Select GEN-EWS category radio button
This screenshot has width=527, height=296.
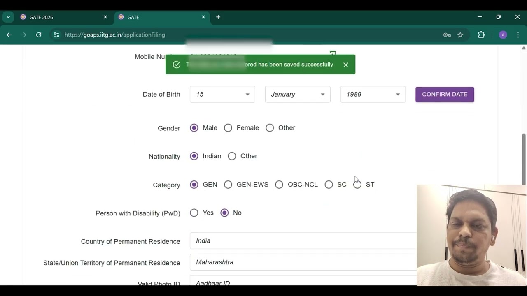228,185
